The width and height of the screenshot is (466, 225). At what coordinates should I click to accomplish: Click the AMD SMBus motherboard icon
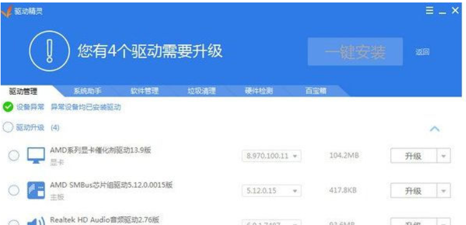(x=36, y=190)
